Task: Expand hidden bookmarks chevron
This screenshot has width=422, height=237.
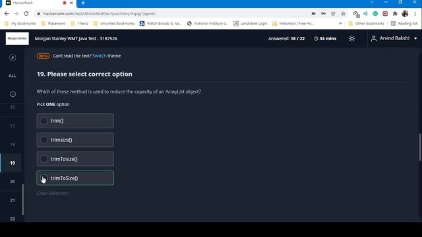Action: click(x=340, y=24)
